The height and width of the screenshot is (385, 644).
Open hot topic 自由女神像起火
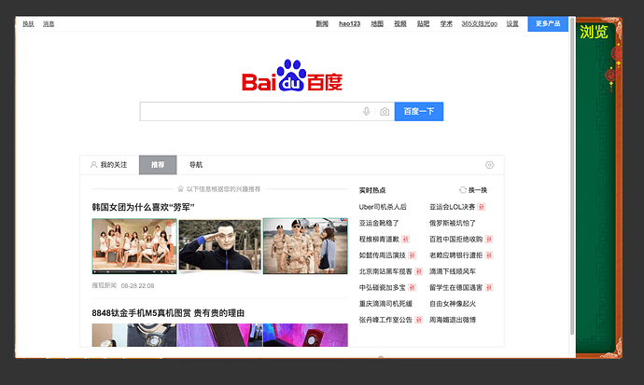pos(453,303)
